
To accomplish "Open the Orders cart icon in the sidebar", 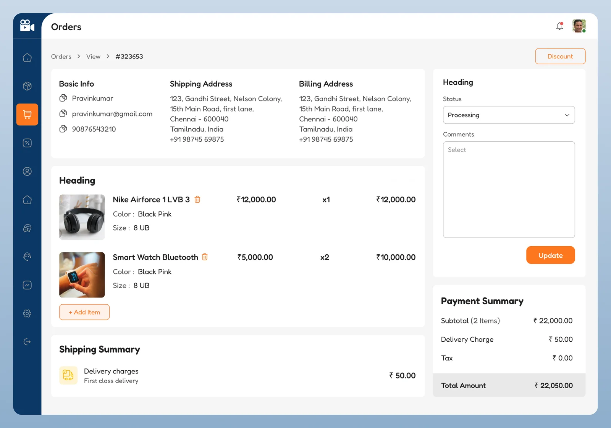I will coord(27,114).
